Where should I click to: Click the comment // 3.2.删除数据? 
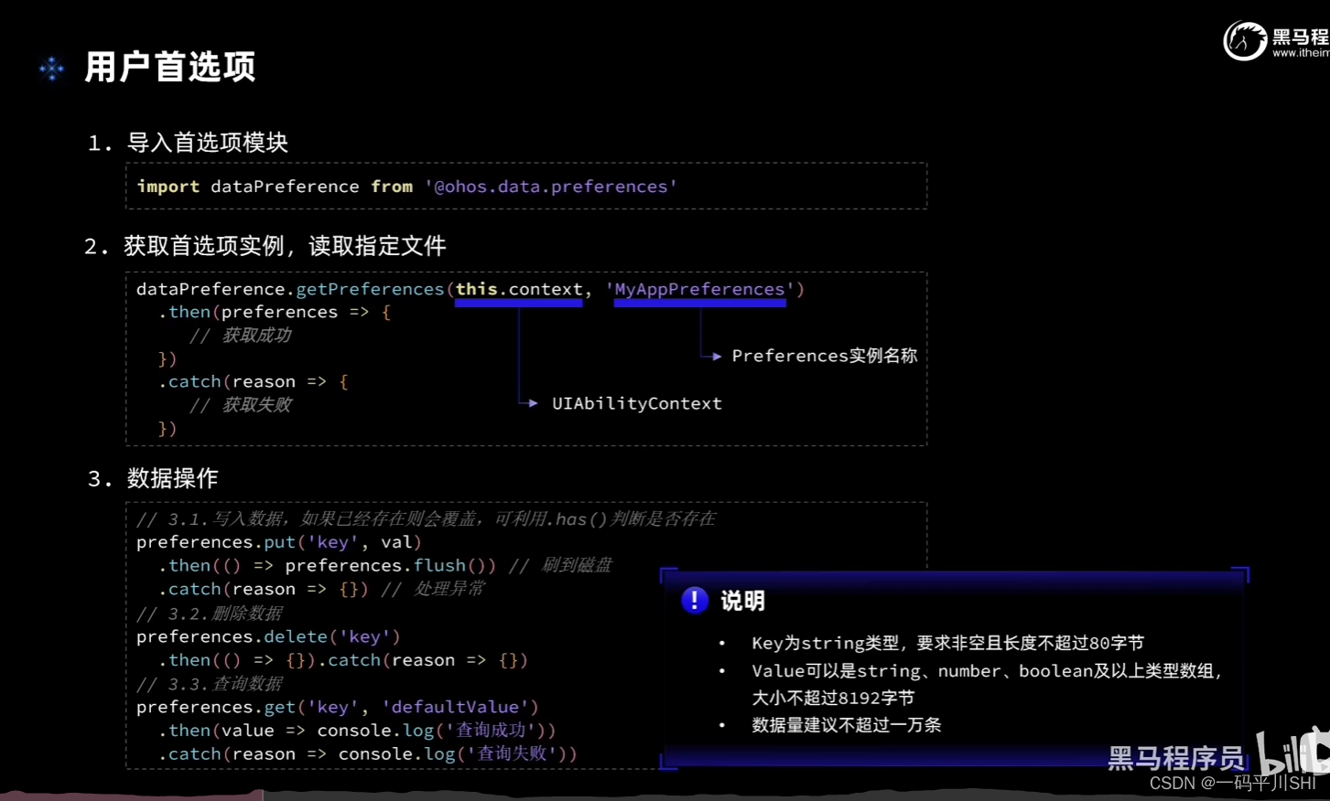[x=210, y=614]
